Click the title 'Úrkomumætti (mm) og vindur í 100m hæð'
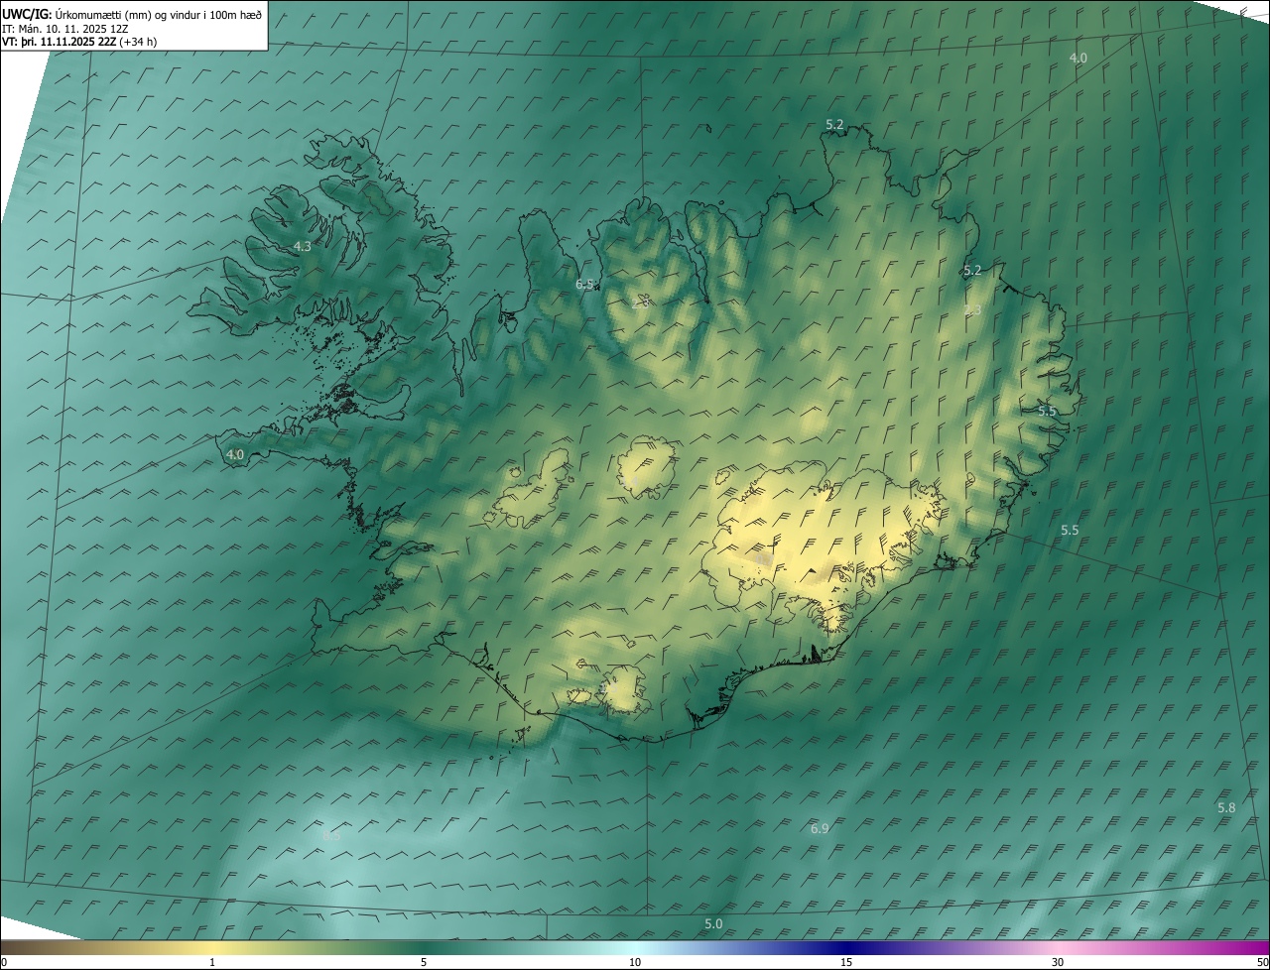Image resolution: width=1270 pixels, height=970 pixels. 159,14
